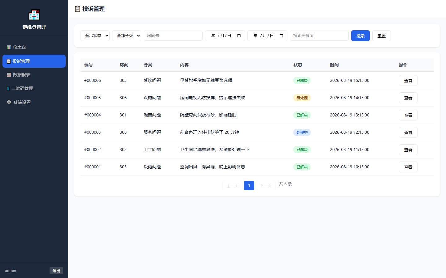446x278 pixels.
Task: Focus the 房间号 input field
Action: [173, 36]
